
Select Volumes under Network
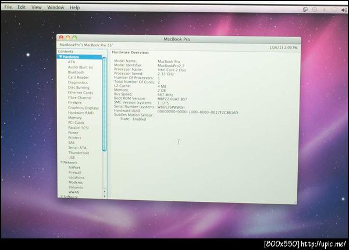pos(76,187)
